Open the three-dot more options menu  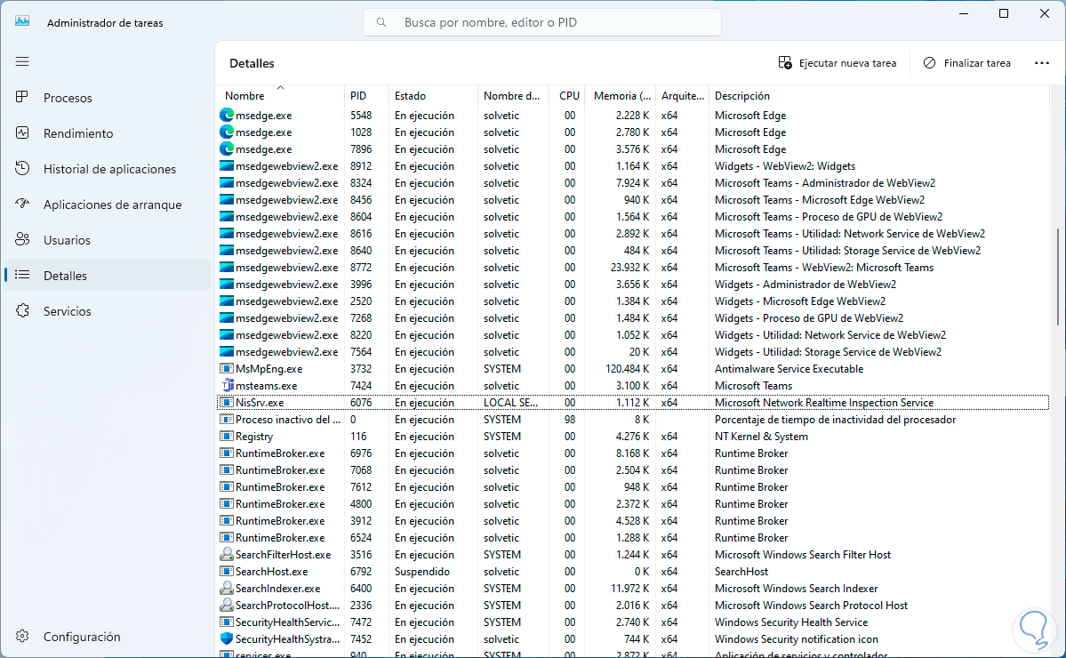pyautogui.click(x=1042, y=63)
